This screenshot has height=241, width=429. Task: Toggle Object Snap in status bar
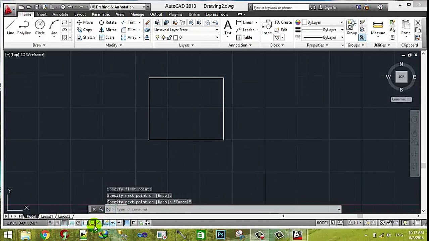(x=85, y=223)
